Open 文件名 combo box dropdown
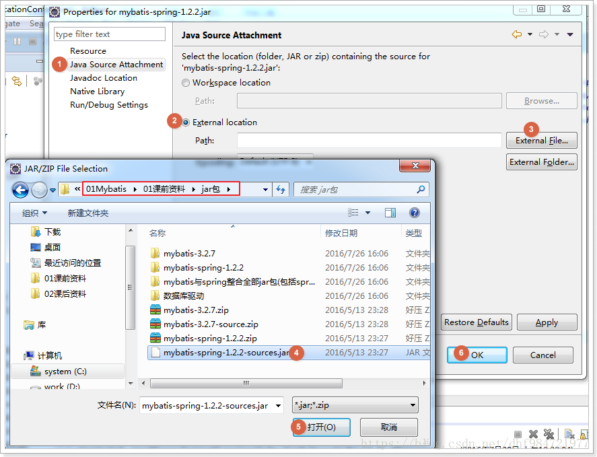Viewport: 597px width, 457px height. (x=279, y=406)
